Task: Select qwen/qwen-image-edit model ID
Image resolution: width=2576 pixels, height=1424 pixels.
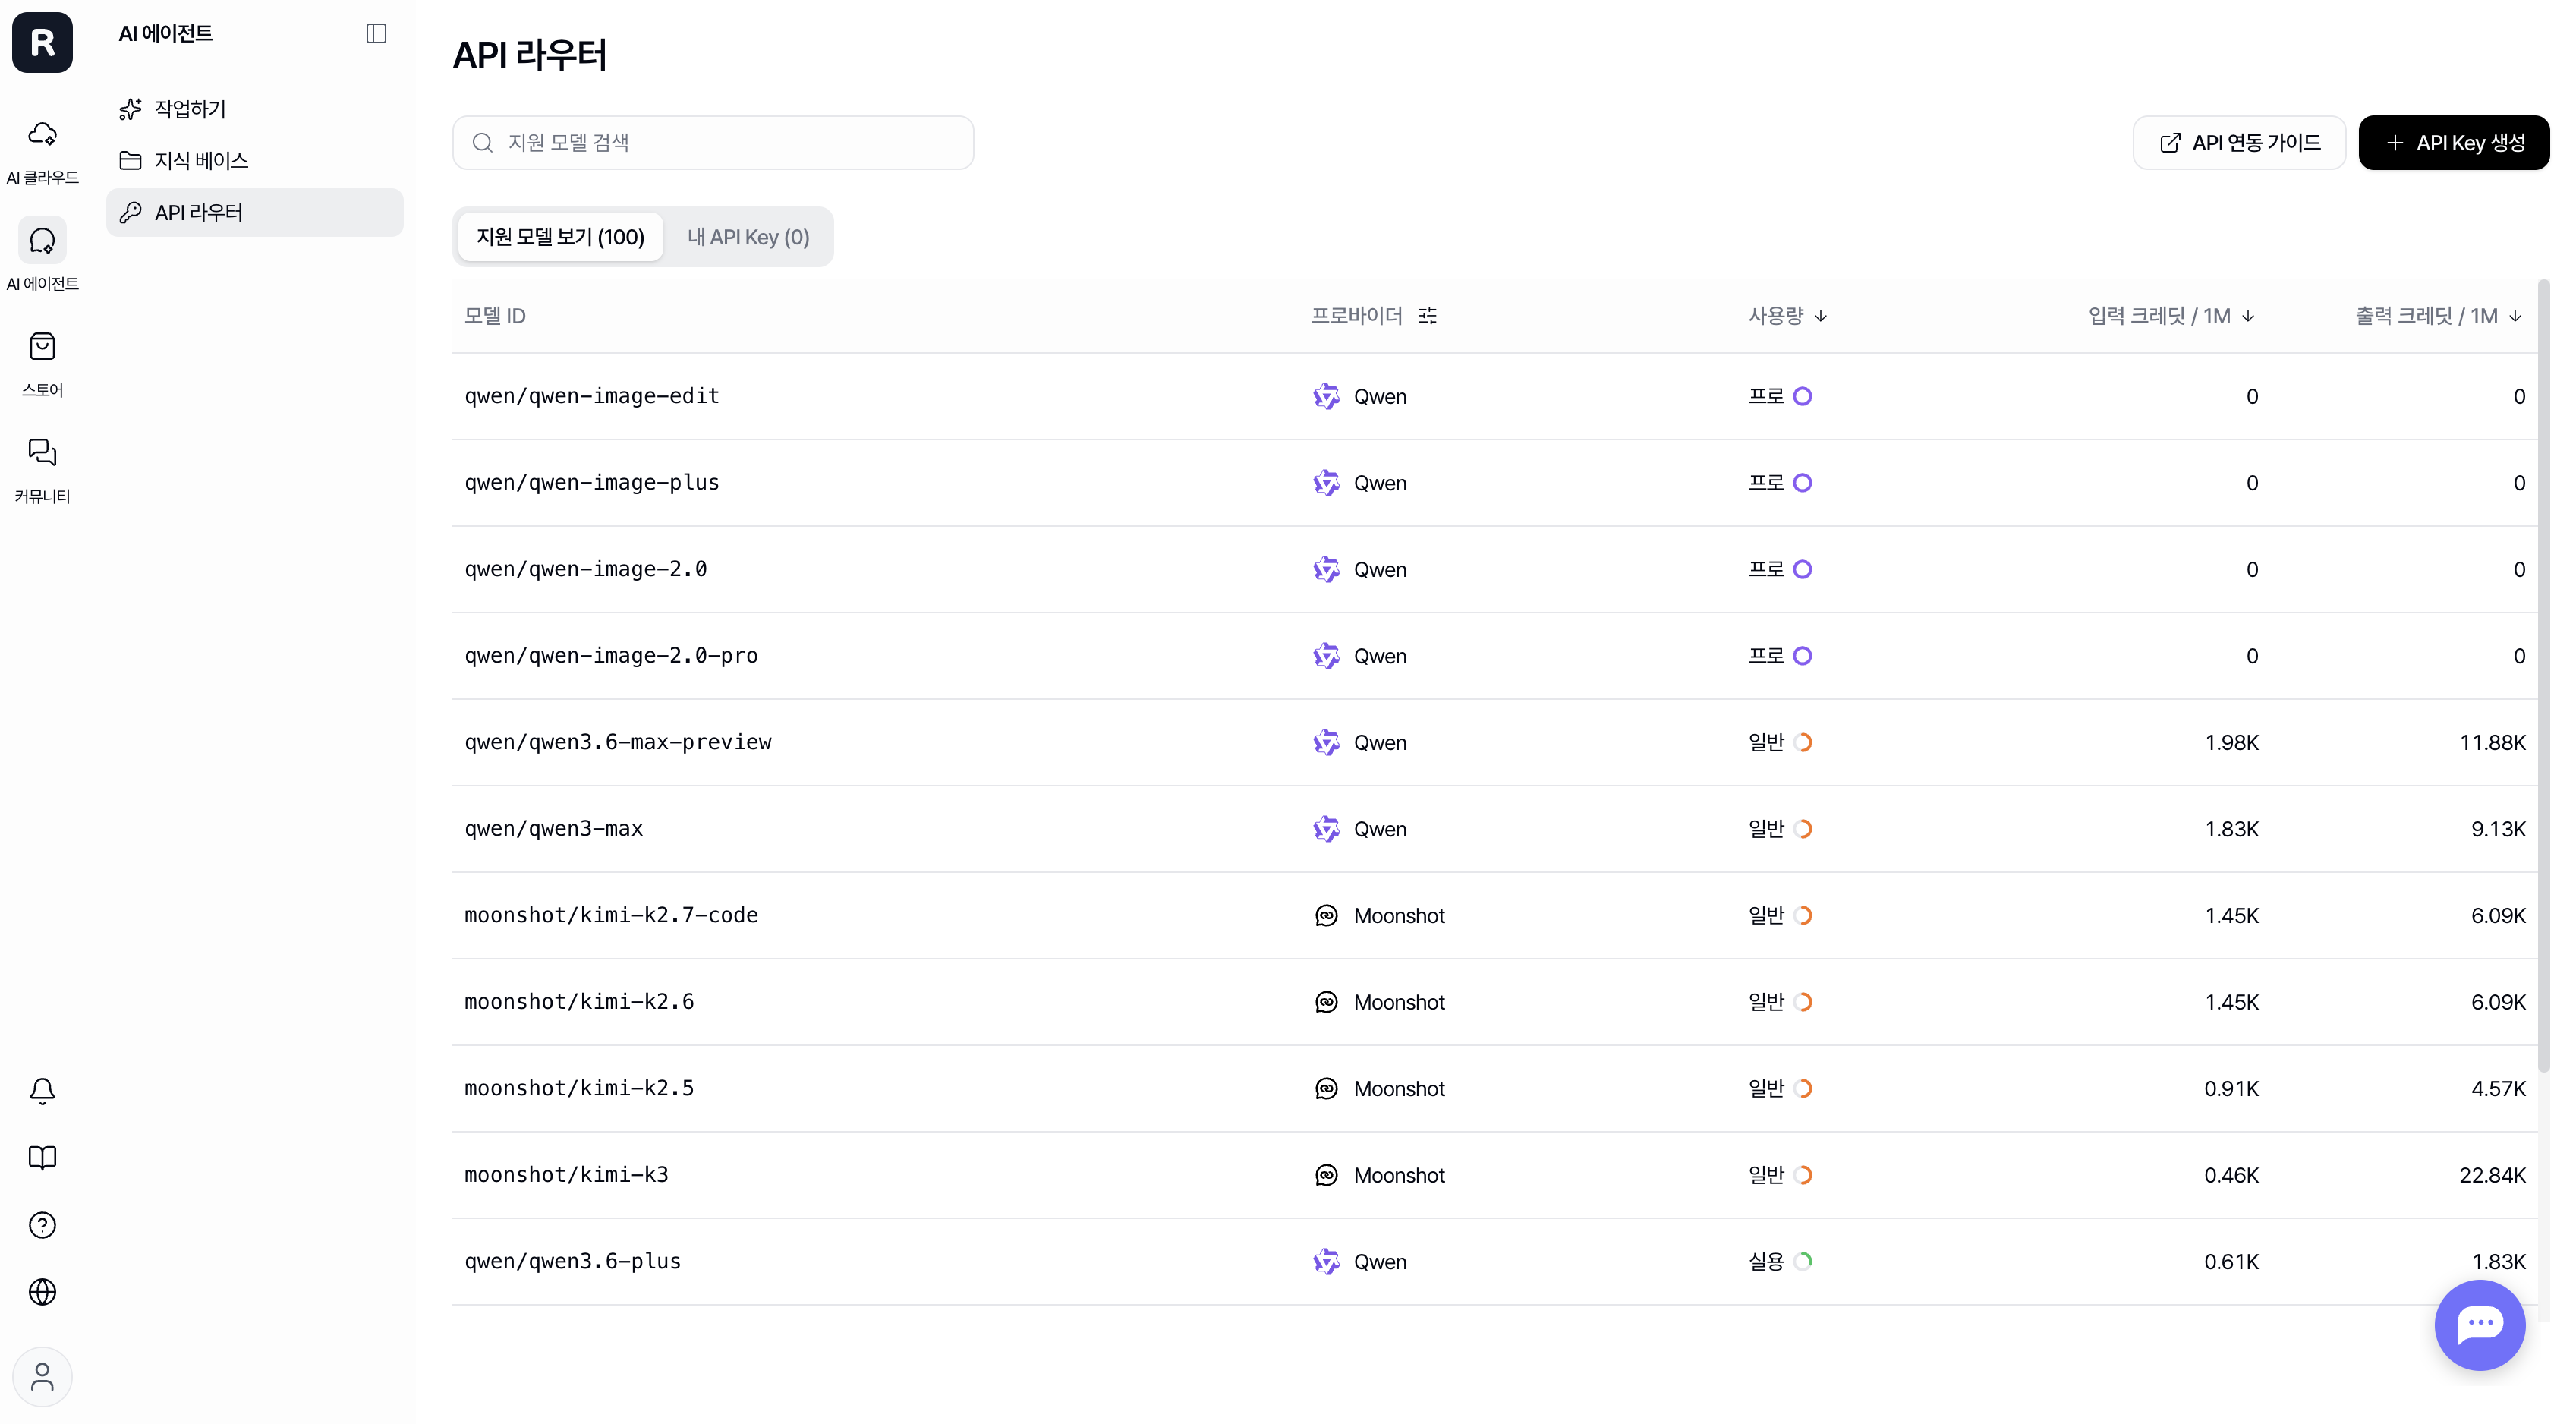Action: coord(592,396)
